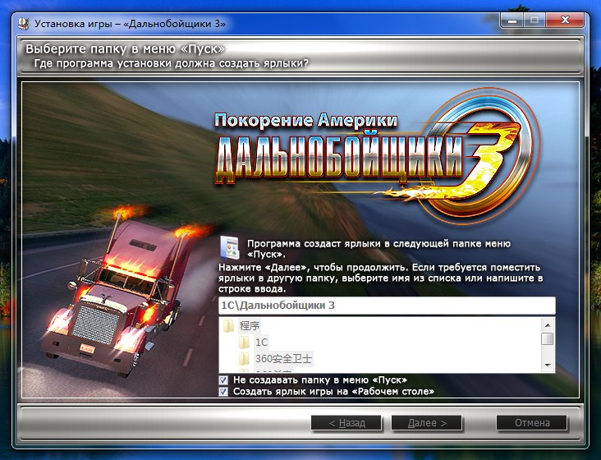Select the '1C' folder in the list
The height and width of the screenshot is (460, 601).
coord(262,342)
